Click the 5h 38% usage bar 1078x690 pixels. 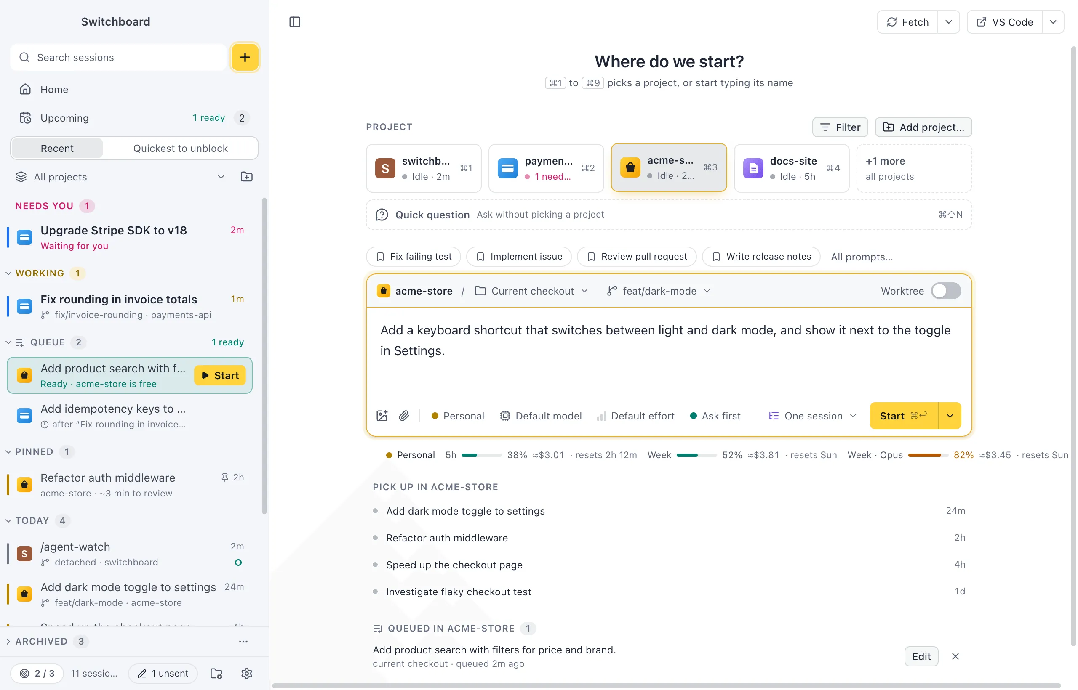pos(482,455)
